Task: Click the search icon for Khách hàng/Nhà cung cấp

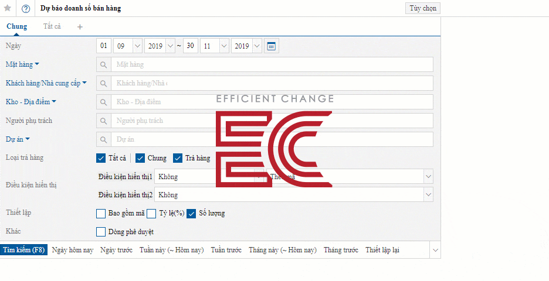Action: (x=104, y=83)
